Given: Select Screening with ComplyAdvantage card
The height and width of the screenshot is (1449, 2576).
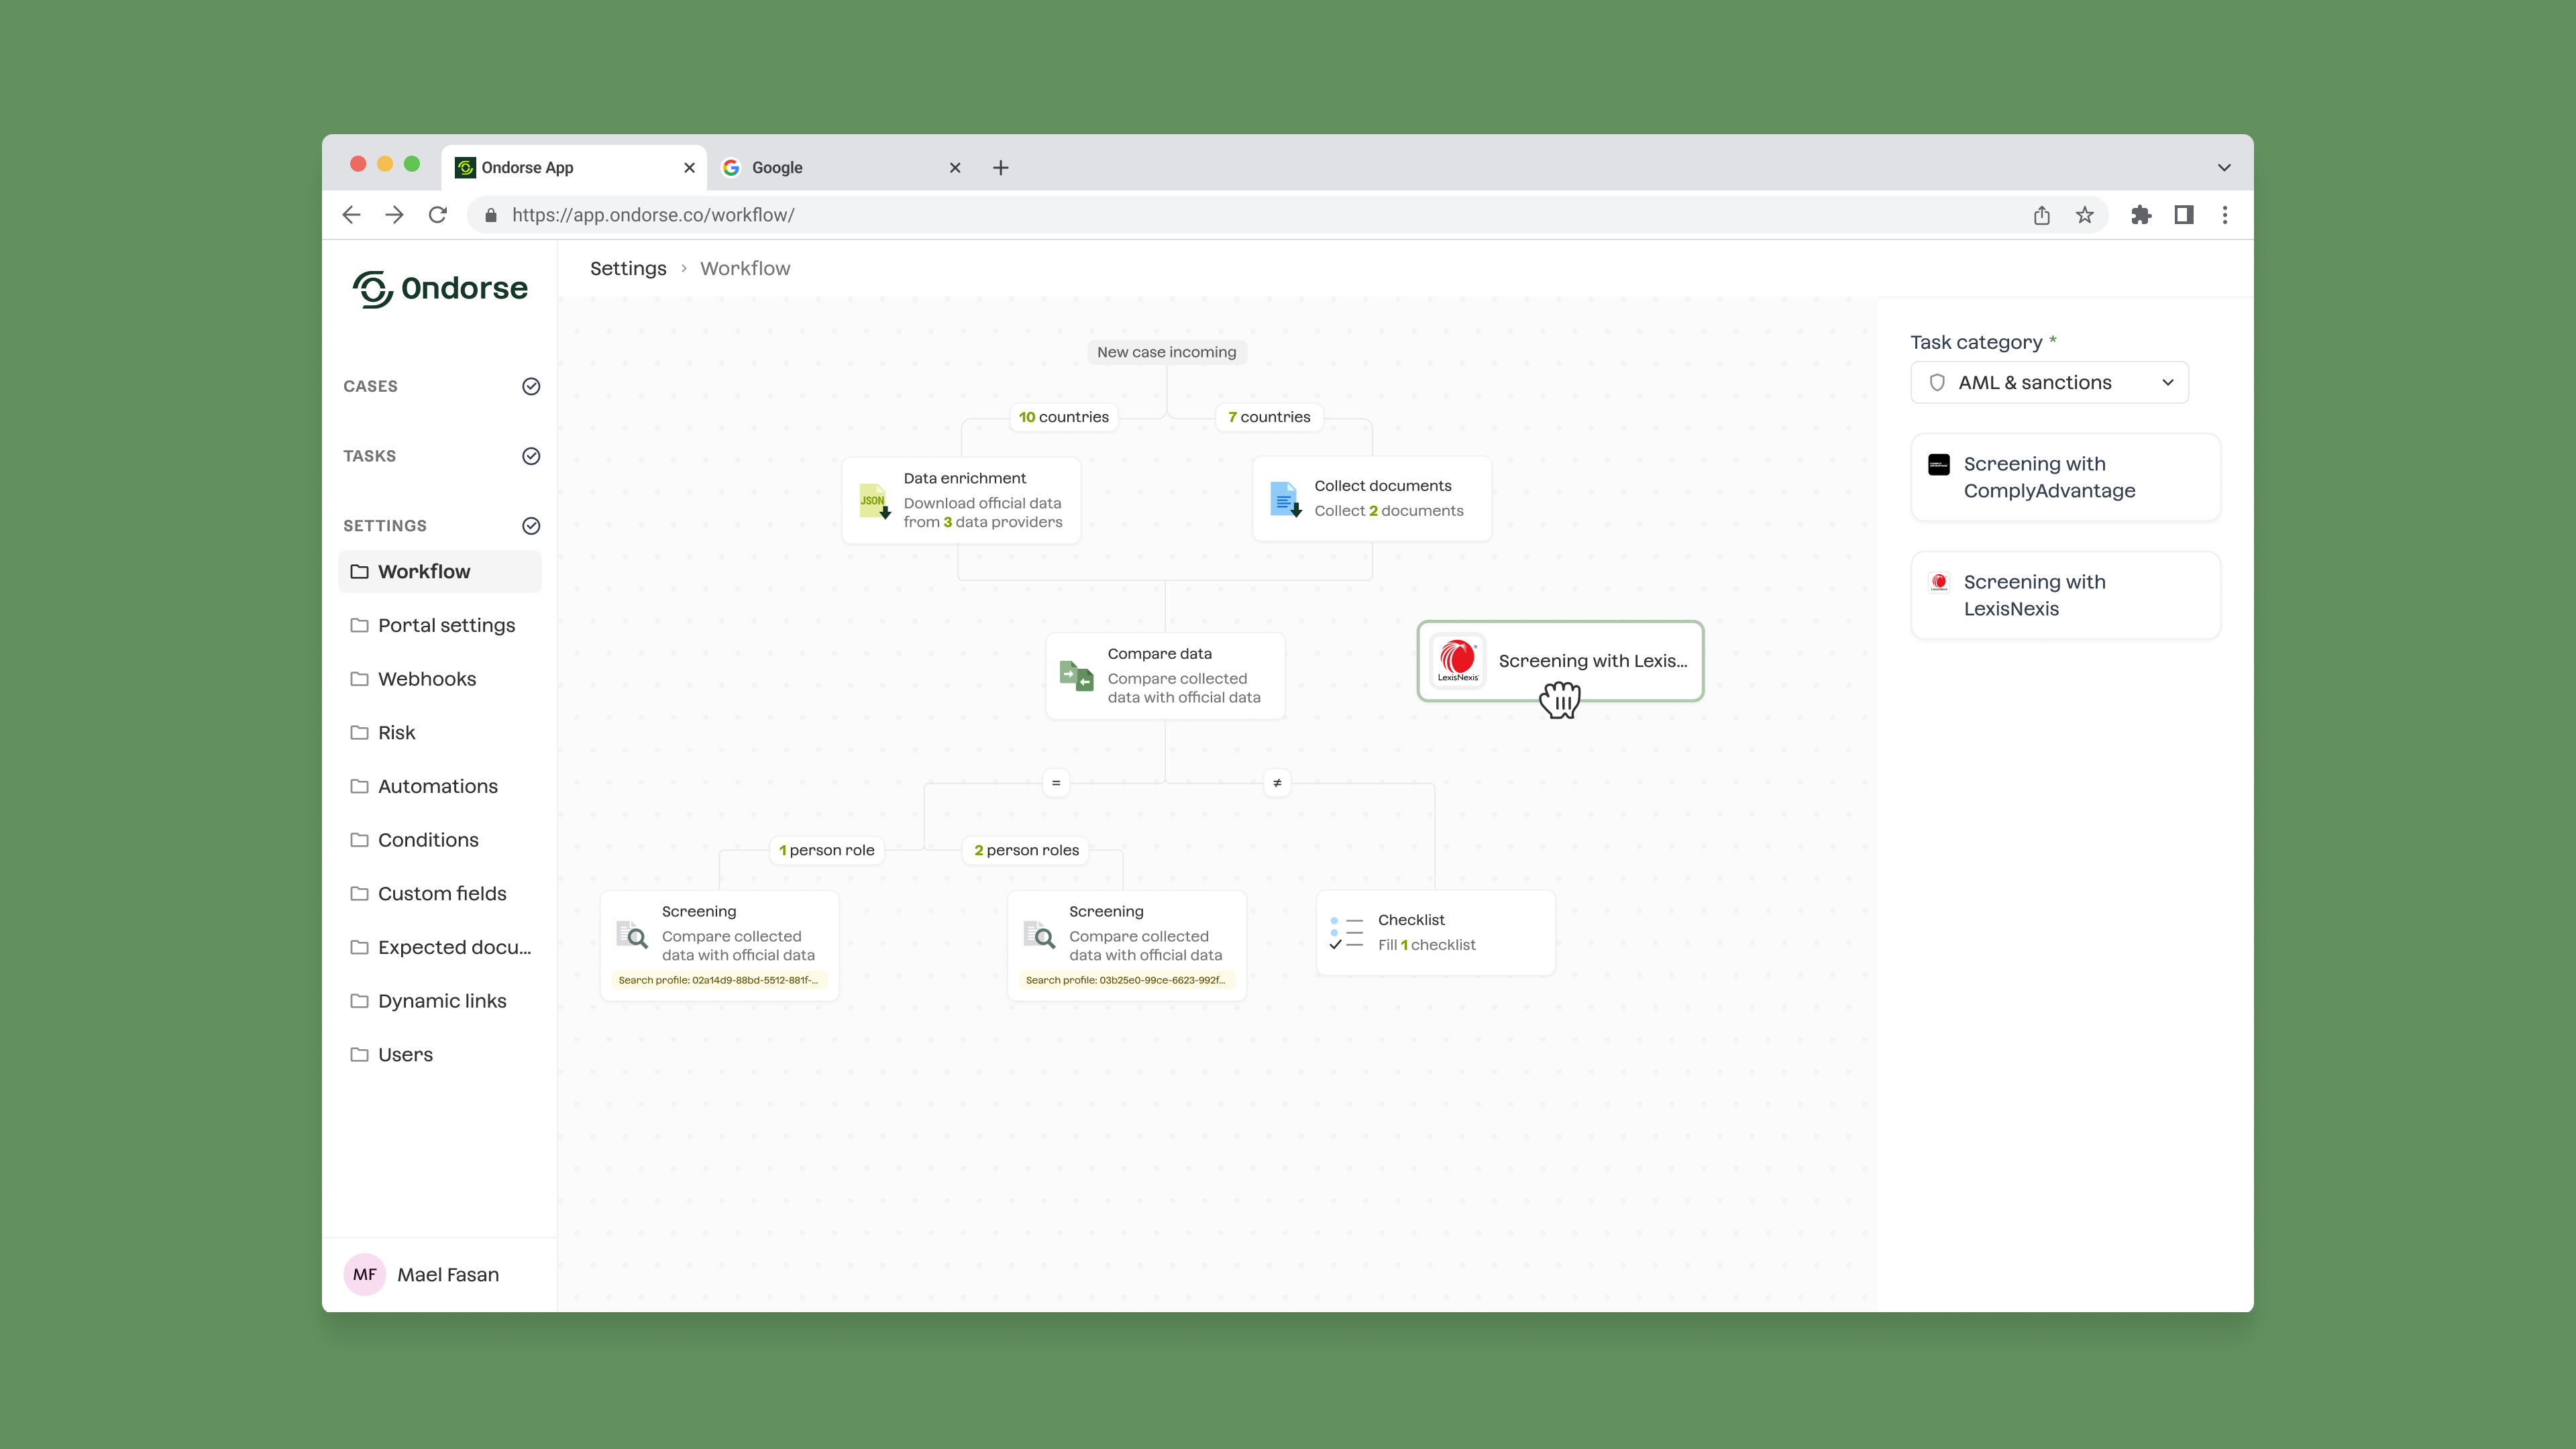Looking at the screenshot, I should tap(2065, 477).
